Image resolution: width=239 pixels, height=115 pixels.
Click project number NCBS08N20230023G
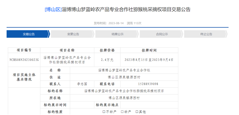[x=24, y=60]
